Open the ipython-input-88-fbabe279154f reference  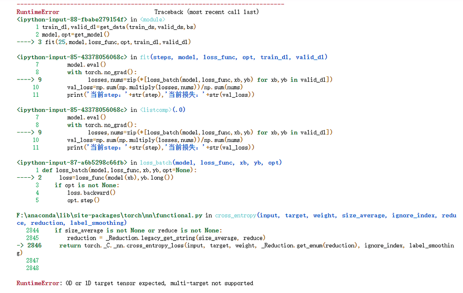click(x=72, y=19)
